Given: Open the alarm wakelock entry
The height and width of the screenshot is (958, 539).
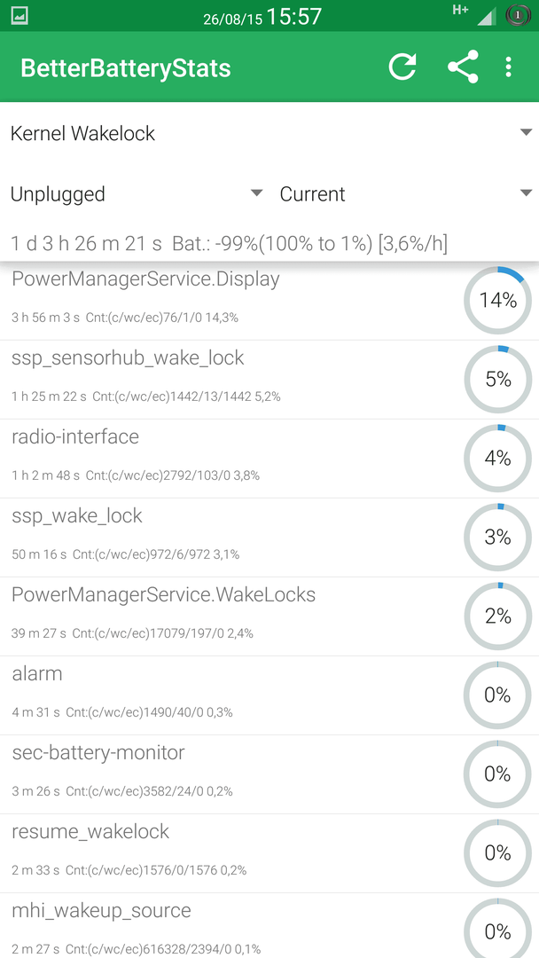Looking at the screenshot, I should click(269, 695).
